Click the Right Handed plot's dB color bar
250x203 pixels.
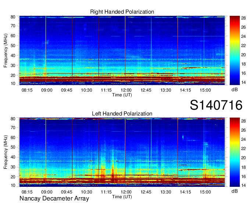click(x=235, y=50)
